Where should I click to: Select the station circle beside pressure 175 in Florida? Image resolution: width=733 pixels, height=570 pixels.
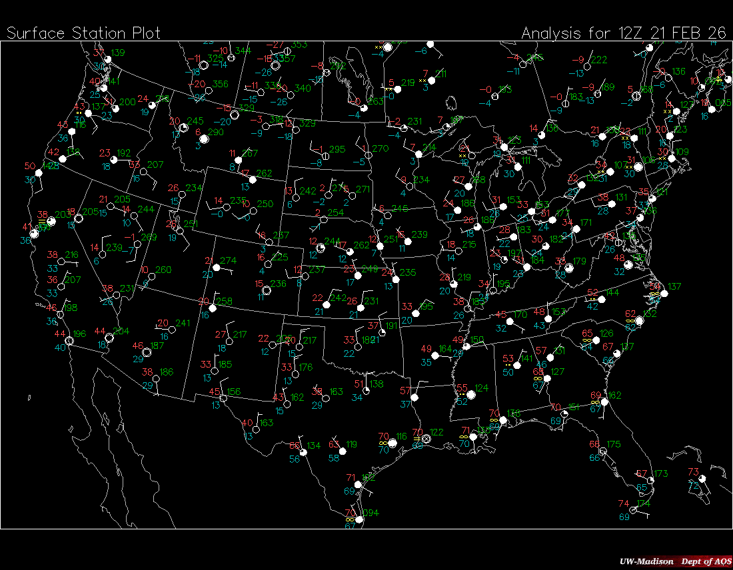(602, 451)
